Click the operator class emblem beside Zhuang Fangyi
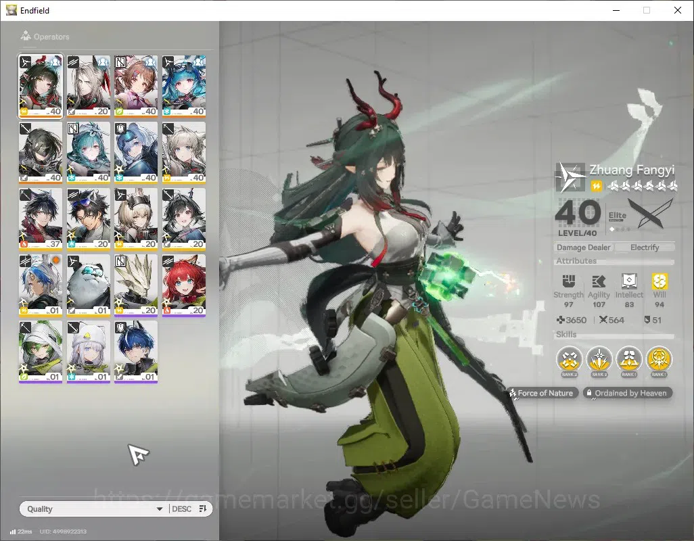This screenshot has width=694, height=541. [x=570, y=177]
